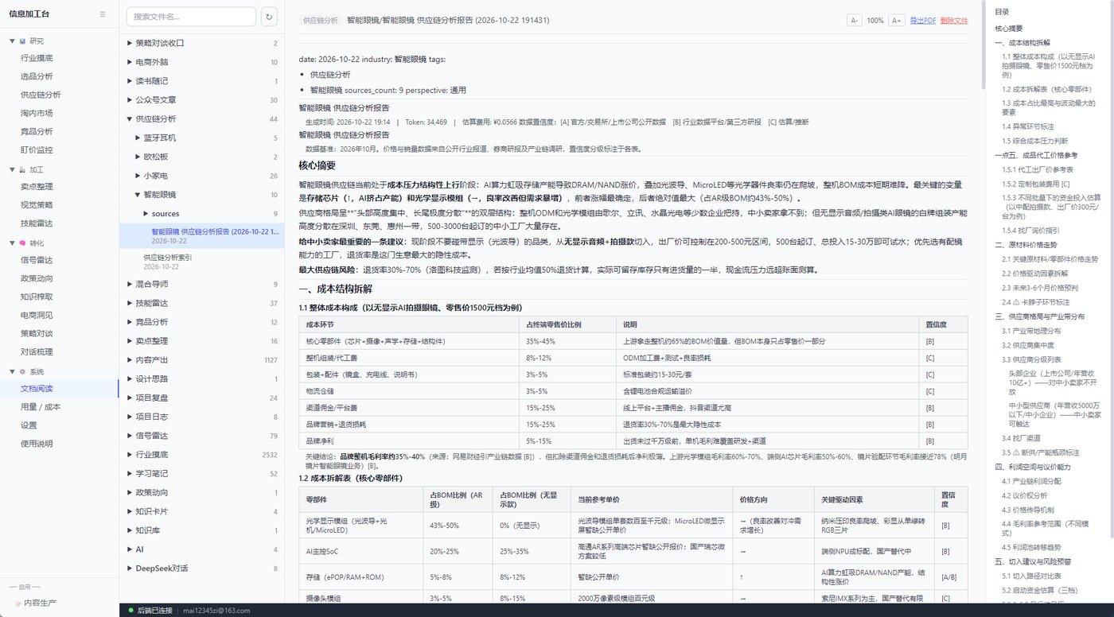Click the 转化 section pink icon
This screenshot has height=617, width=1114.
tap(22, 243)
